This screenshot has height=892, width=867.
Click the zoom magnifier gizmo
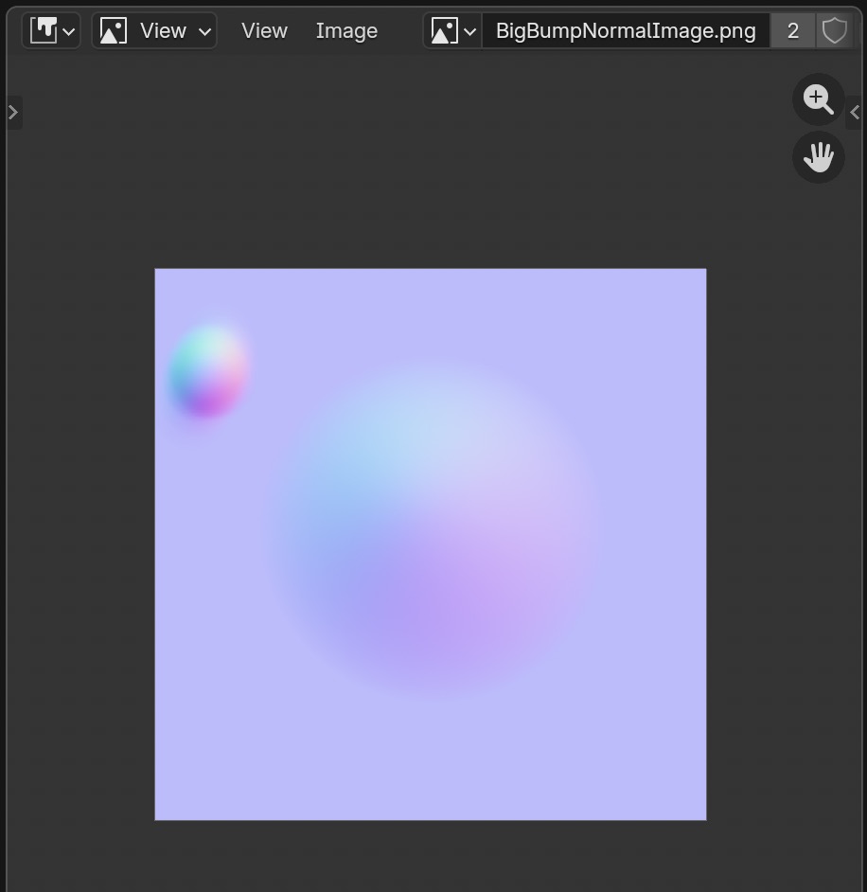pos(818,99)
